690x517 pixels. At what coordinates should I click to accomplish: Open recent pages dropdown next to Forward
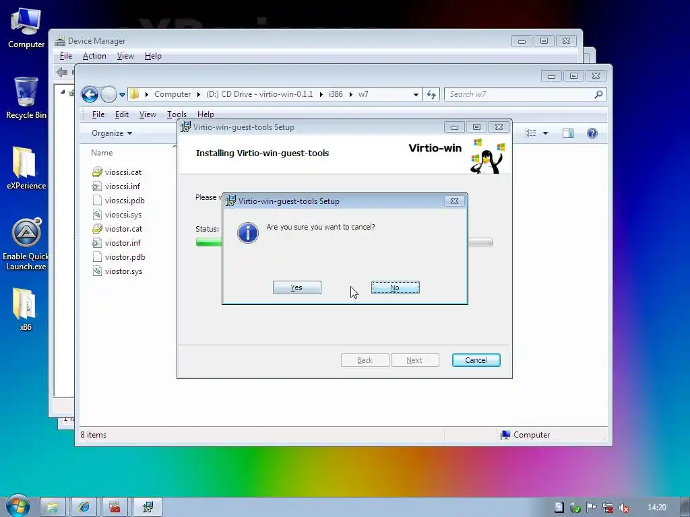click(122, 94)
